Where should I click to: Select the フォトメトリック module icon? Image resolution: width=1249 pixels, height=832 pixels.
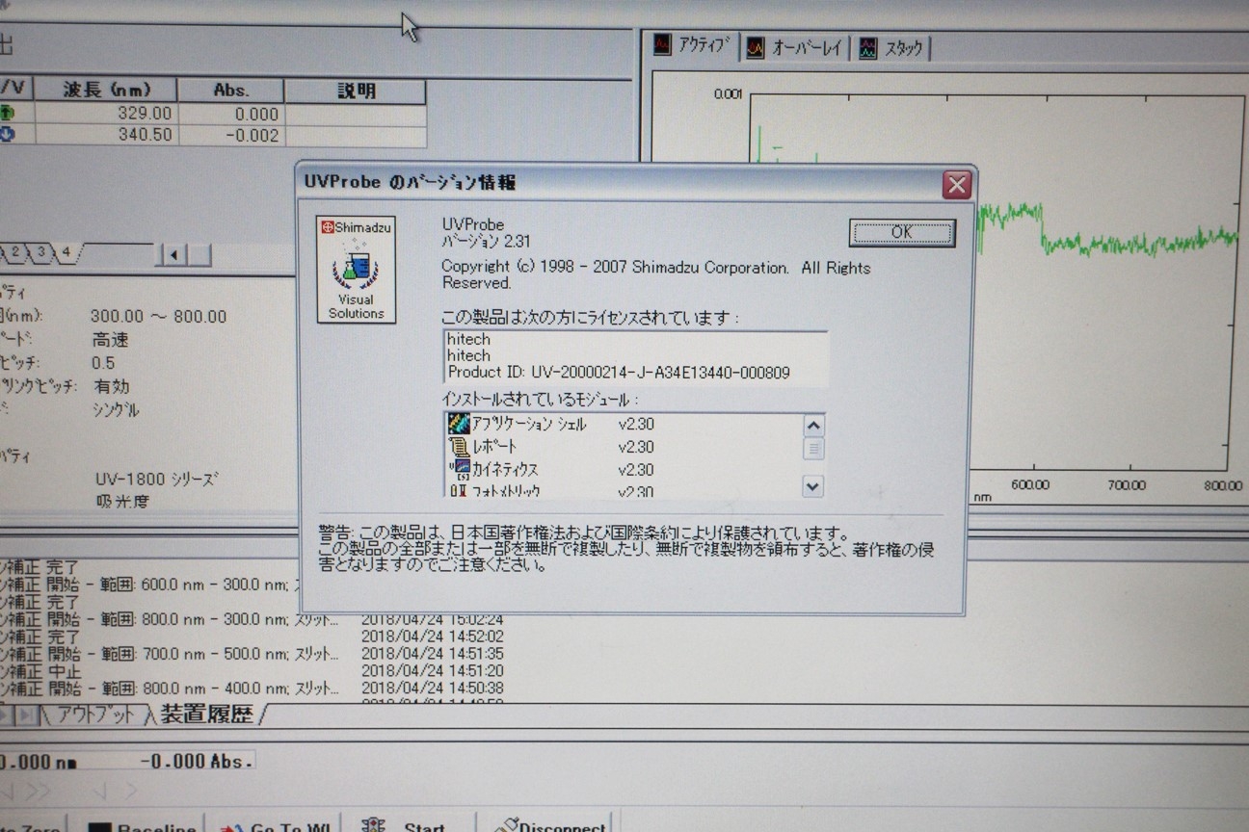459,491
